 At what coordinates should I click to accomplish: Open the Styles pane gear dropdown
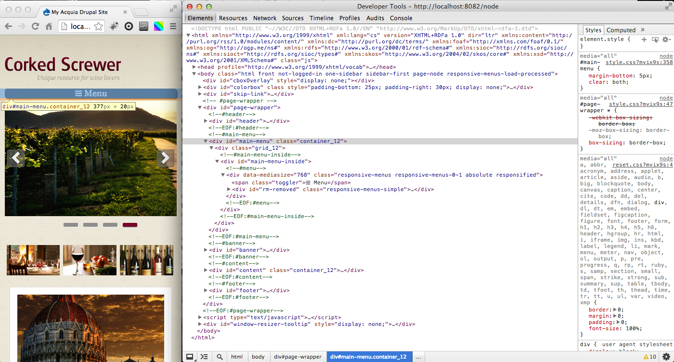click(666, 39)
